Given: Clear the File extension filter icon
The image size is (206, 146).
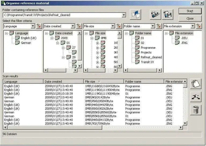Looking at the screenshot, I should click(199, 26).
